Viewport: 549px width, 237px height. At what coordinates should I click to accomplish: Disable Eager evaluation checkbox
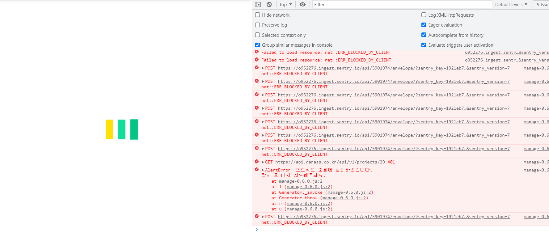424,25
